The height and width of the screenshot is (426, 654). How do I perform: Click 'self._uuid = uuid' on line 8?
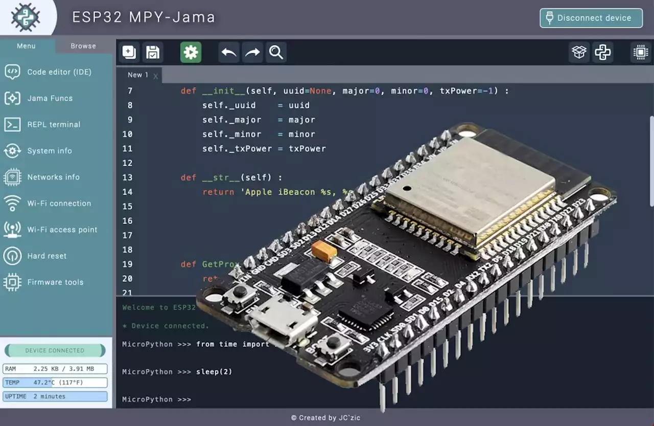(x=256, y=105)
